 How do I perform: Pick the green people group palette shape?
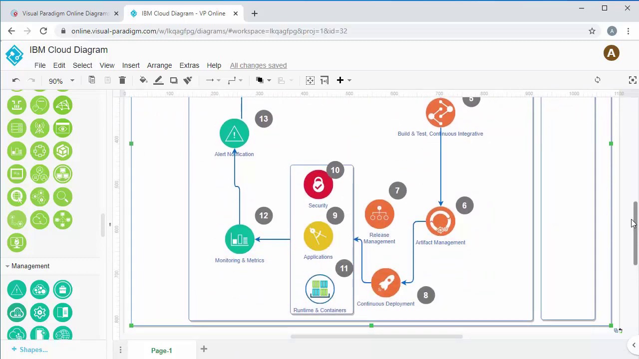[x=39, y=174]
